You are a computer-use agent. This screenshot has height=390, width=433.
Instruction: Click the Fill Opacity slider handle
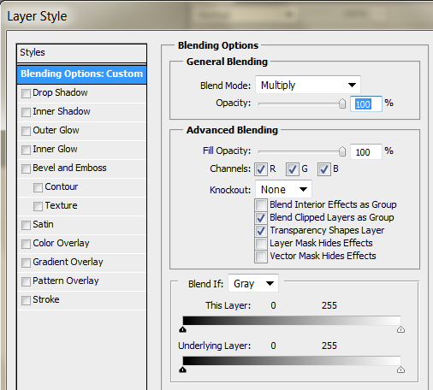[x=342, y=151]
